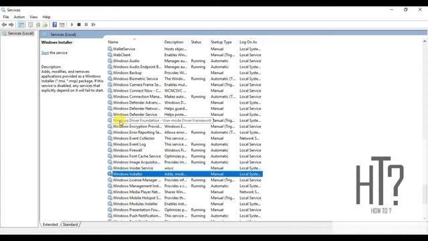Sort by the Log On As column header
The height and width of the screenshot is (241, 428).
point(250,42)
